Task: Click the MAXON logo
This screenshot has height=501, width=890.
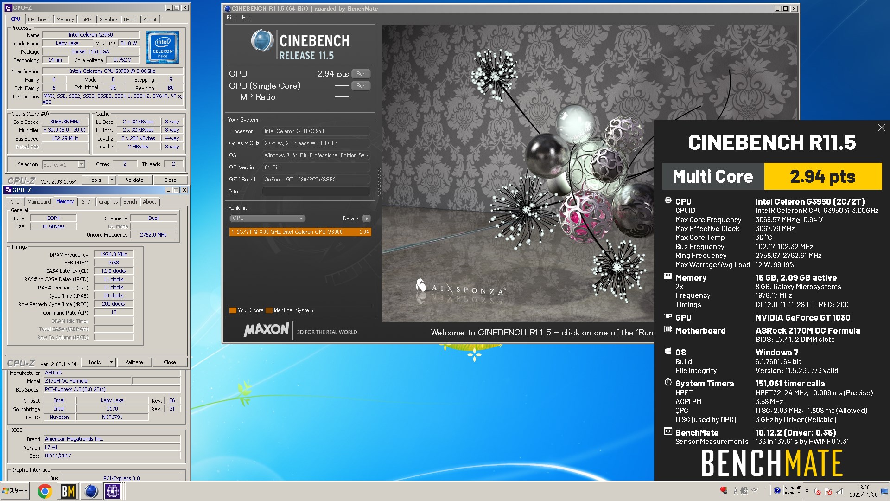Action: pos(266,330)
